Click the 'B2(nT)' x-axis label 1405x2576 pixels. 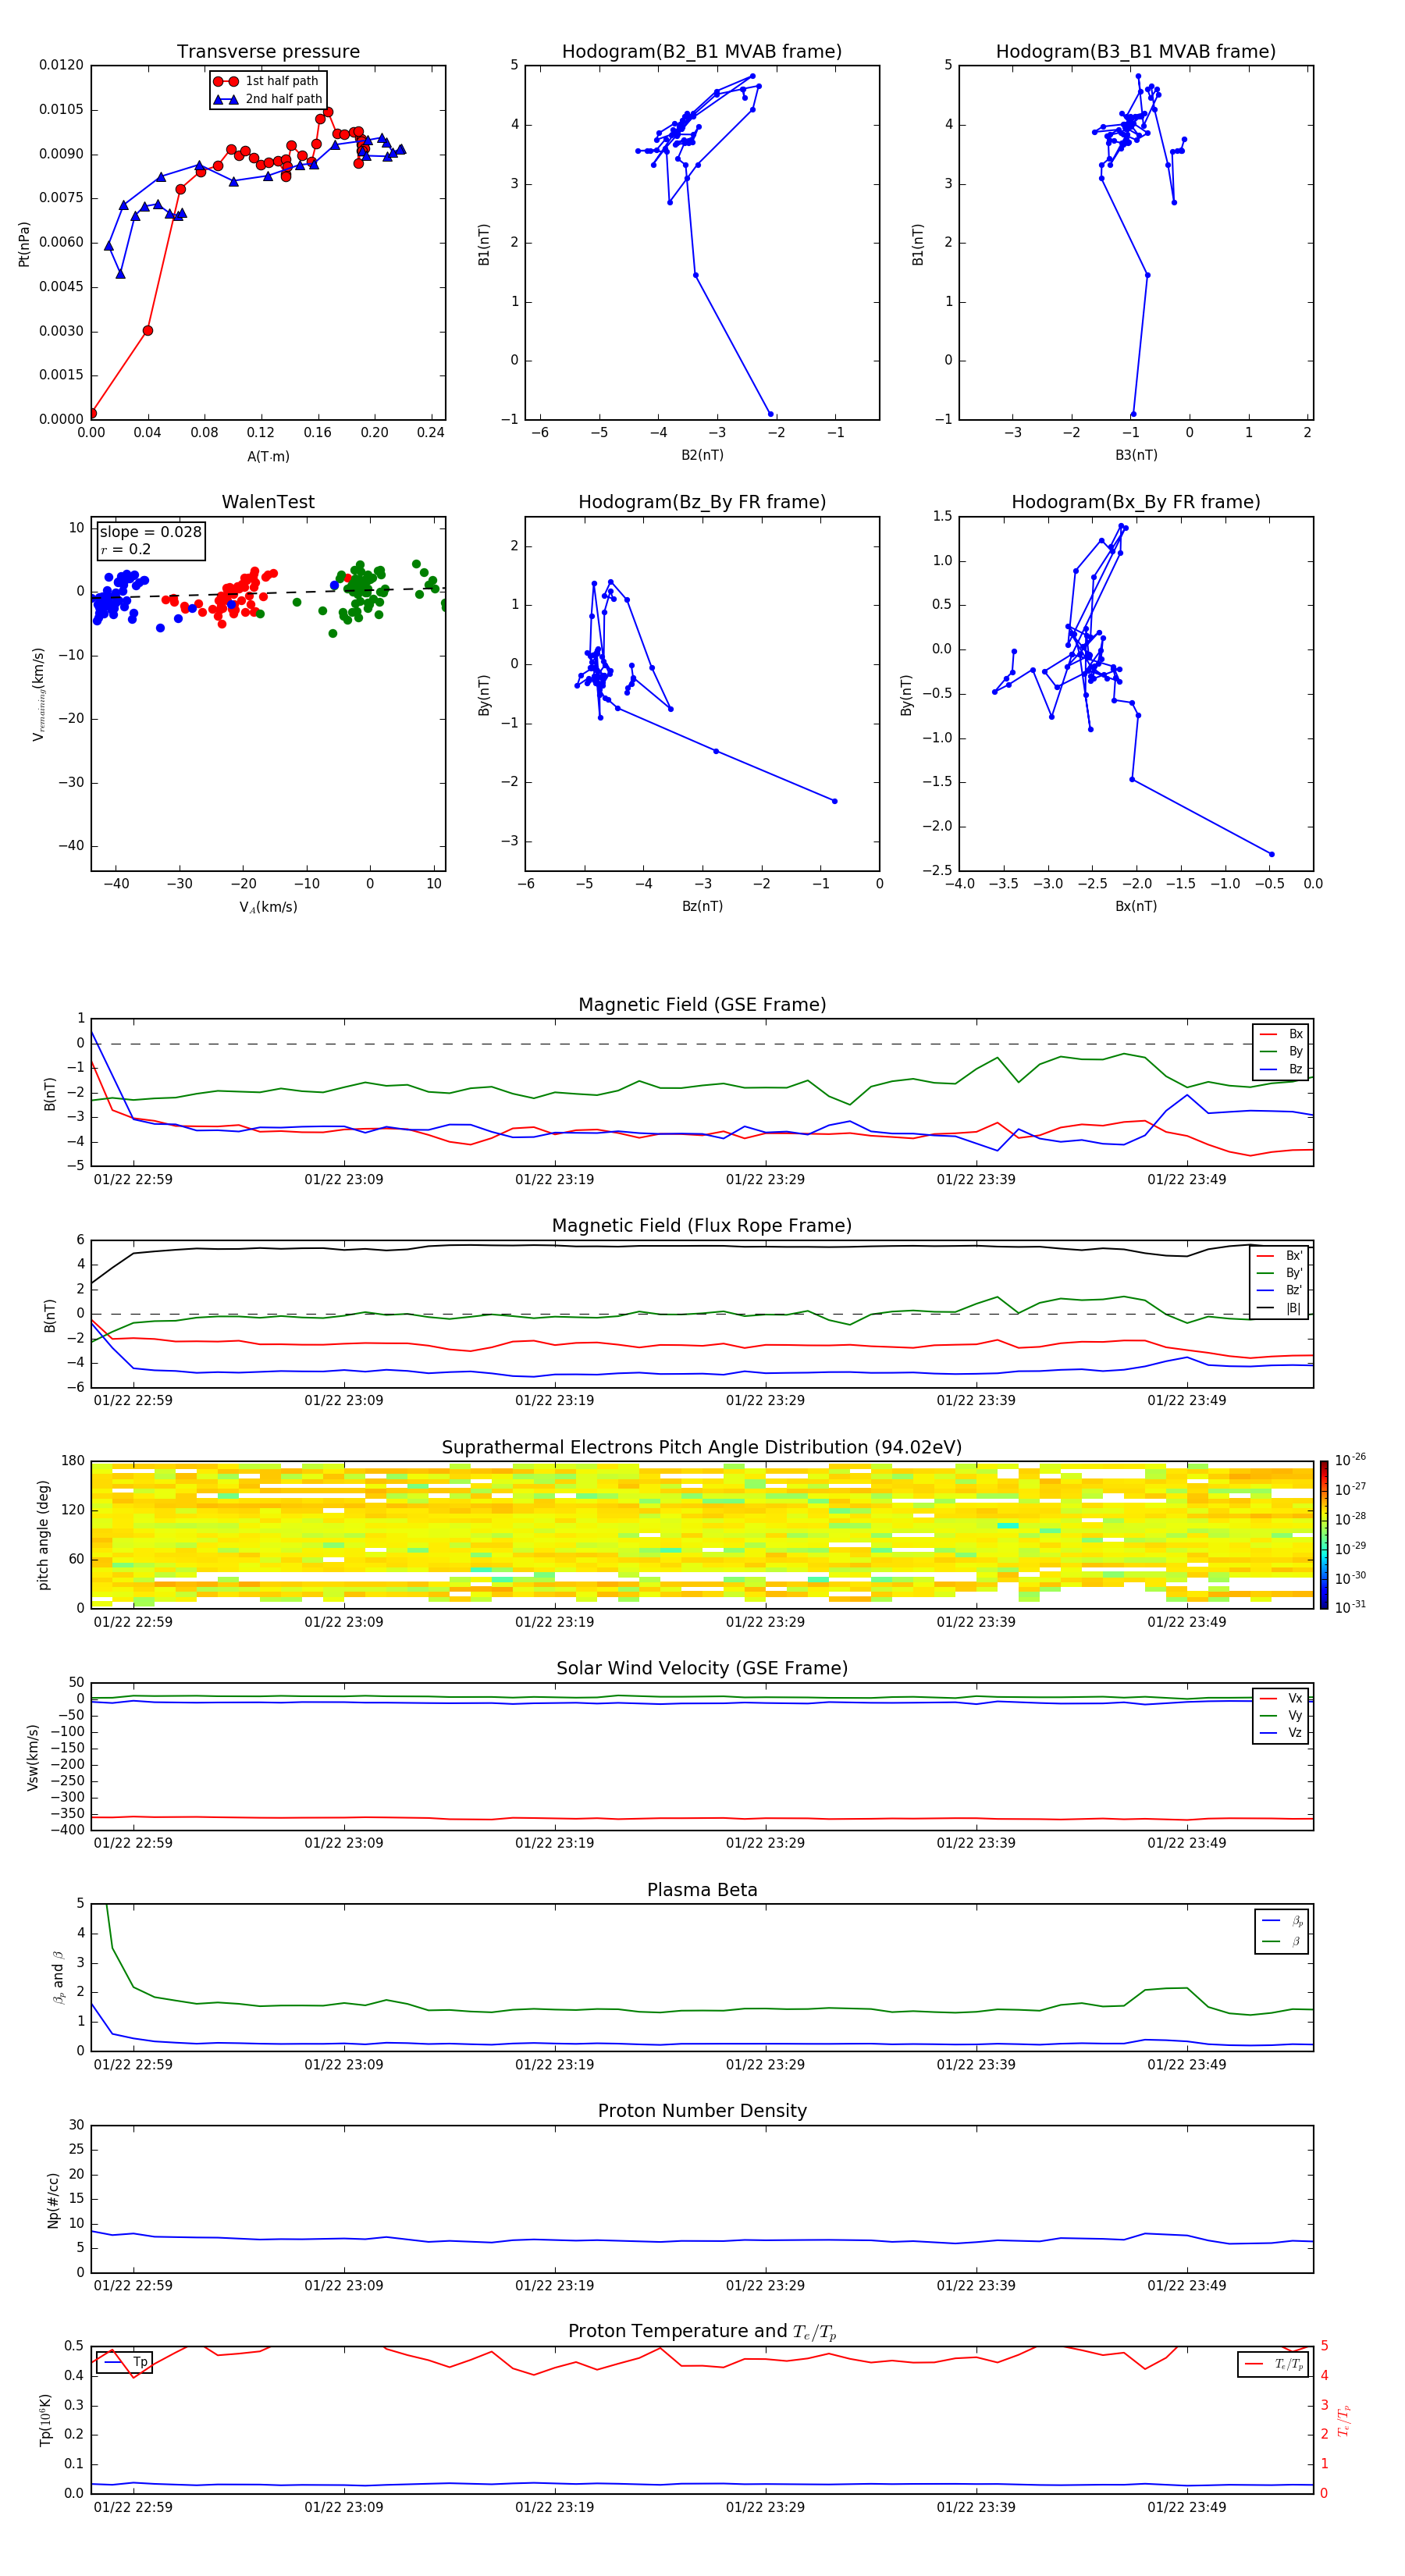[x=702, y=455]
